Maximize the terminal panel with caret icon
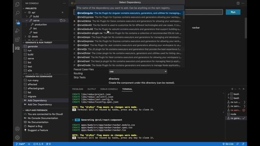260x146 pixels. coord(239,89)
